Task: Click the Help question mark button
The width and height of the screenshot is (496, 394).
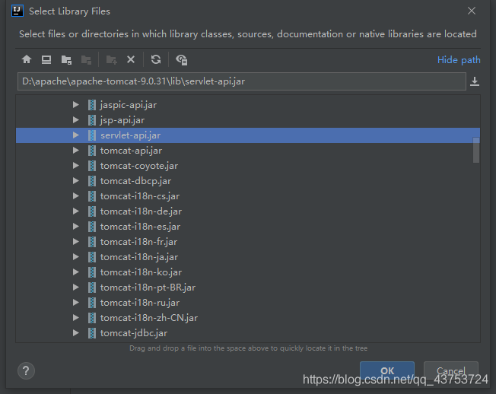Action: [x=26, y=370]
